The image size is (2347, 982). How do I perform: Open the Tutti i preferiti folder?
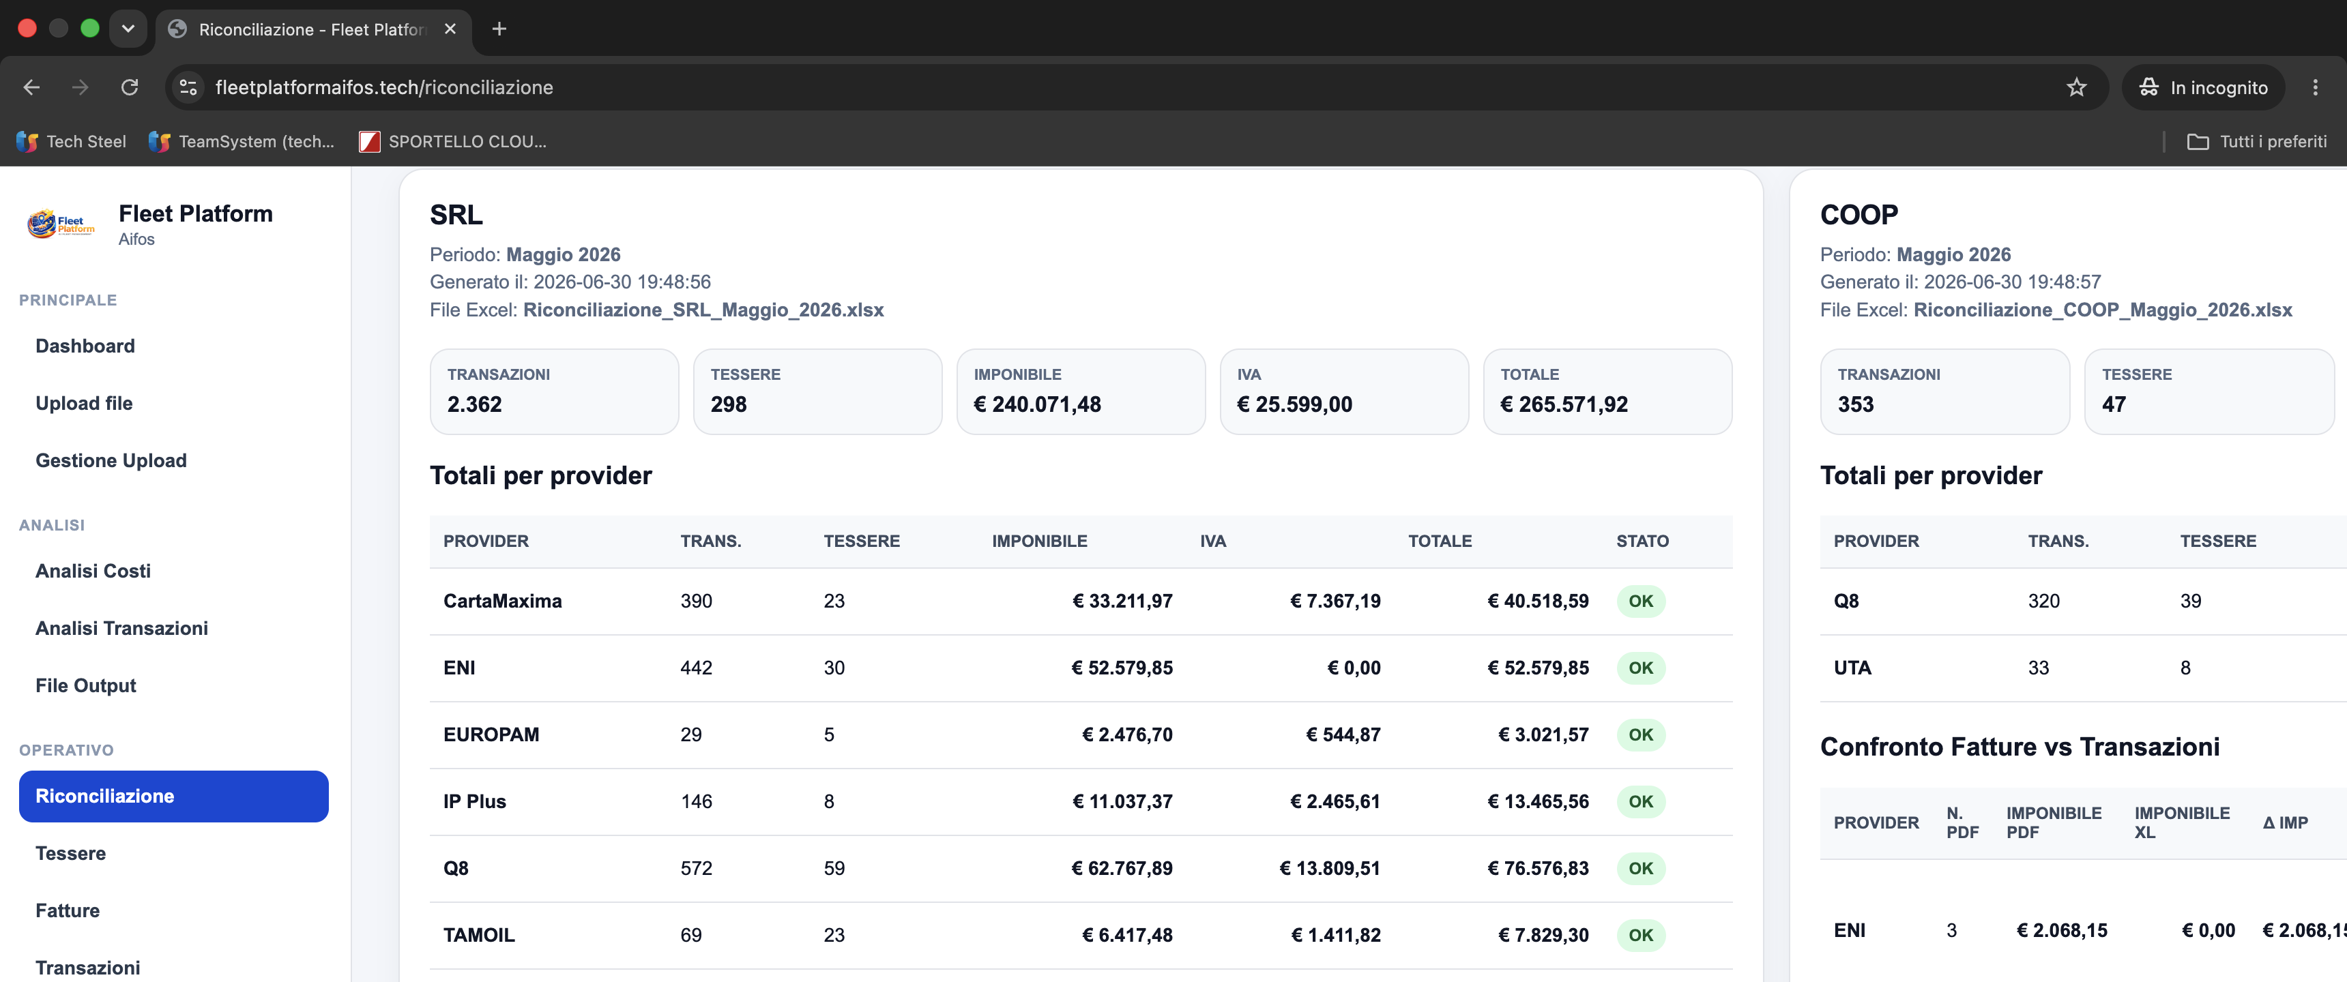point(2257,141)
